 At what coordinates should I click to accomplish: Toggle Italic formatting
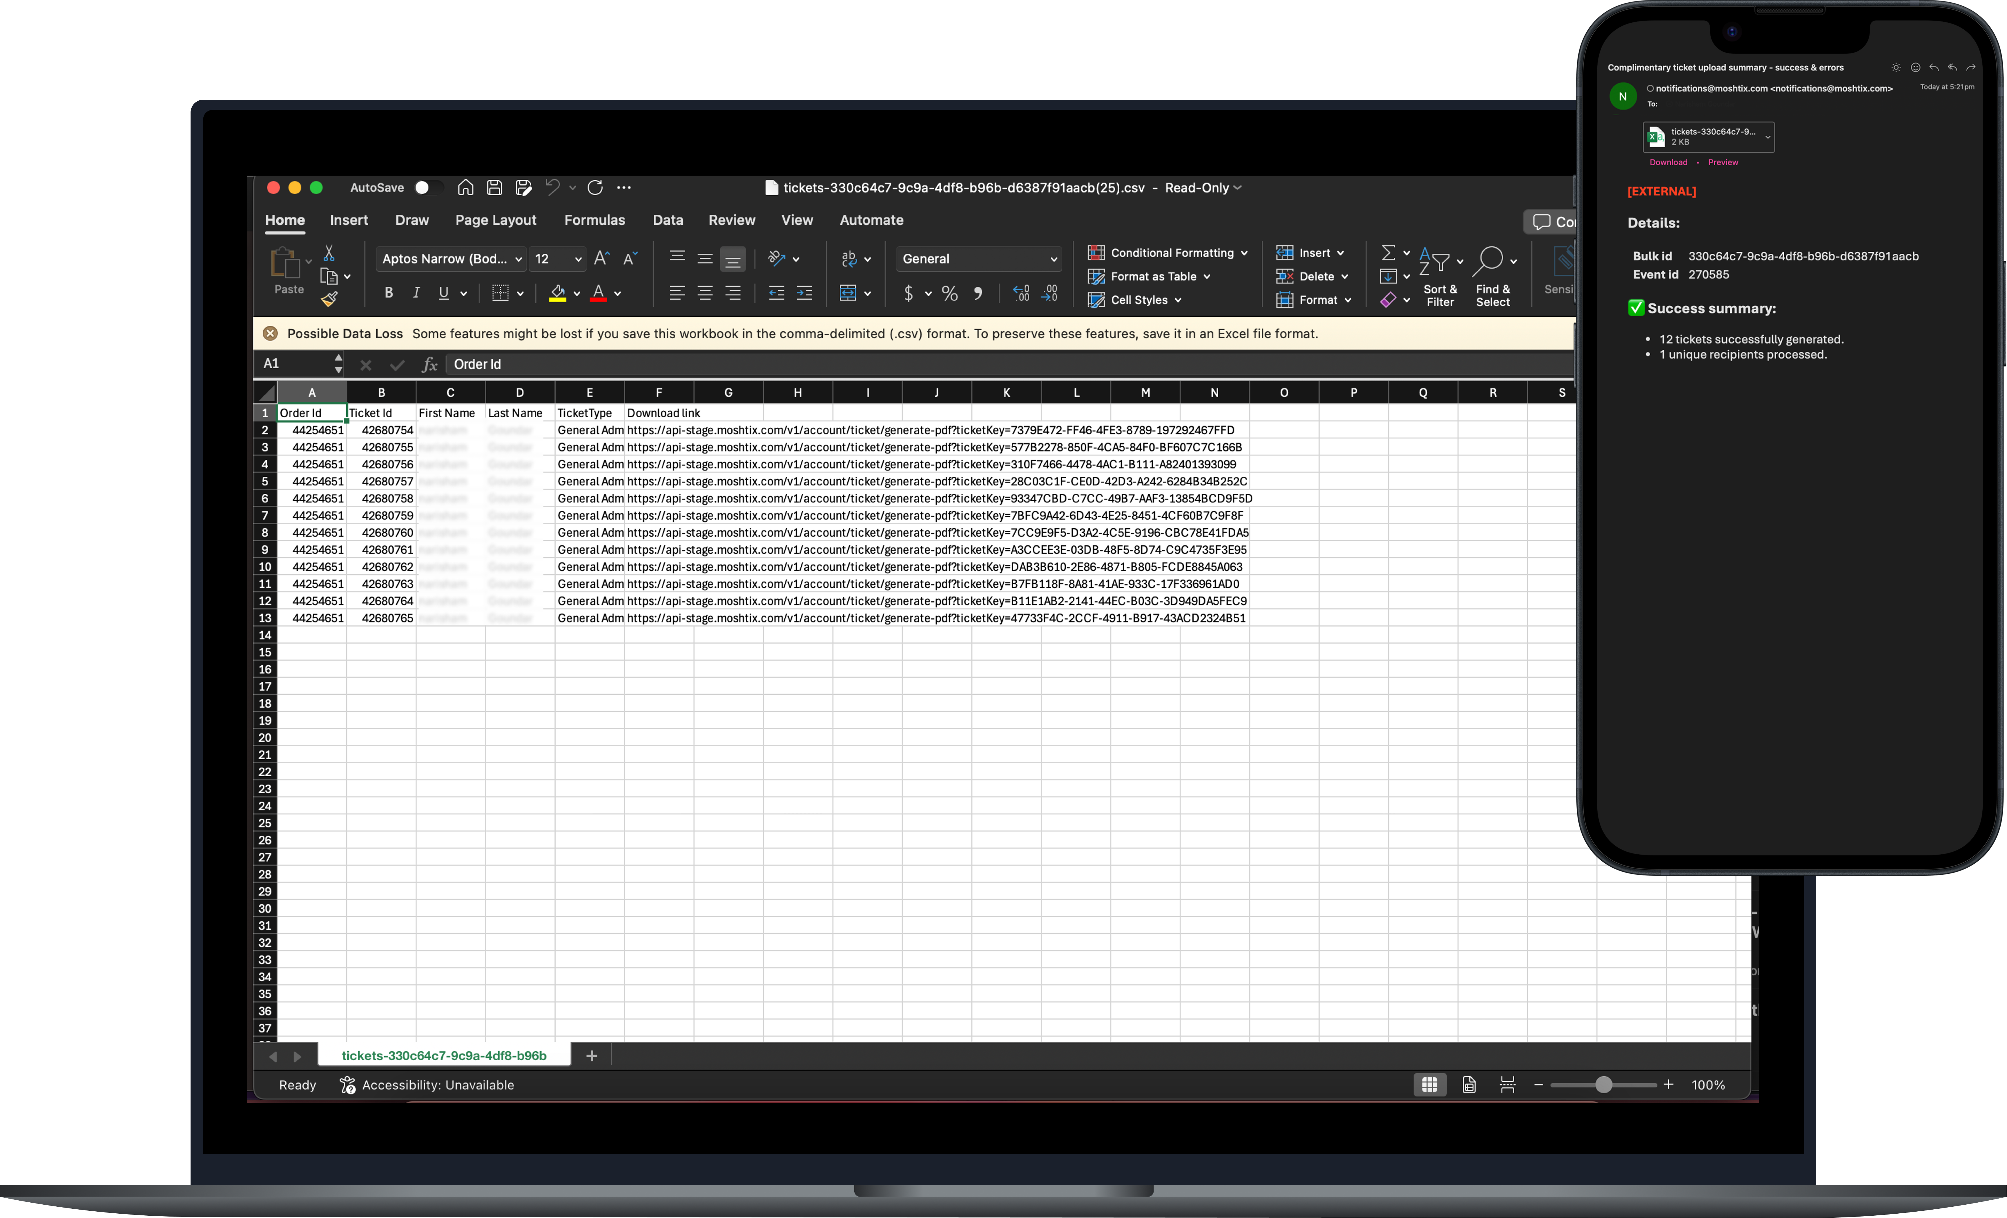coord(416,293)
